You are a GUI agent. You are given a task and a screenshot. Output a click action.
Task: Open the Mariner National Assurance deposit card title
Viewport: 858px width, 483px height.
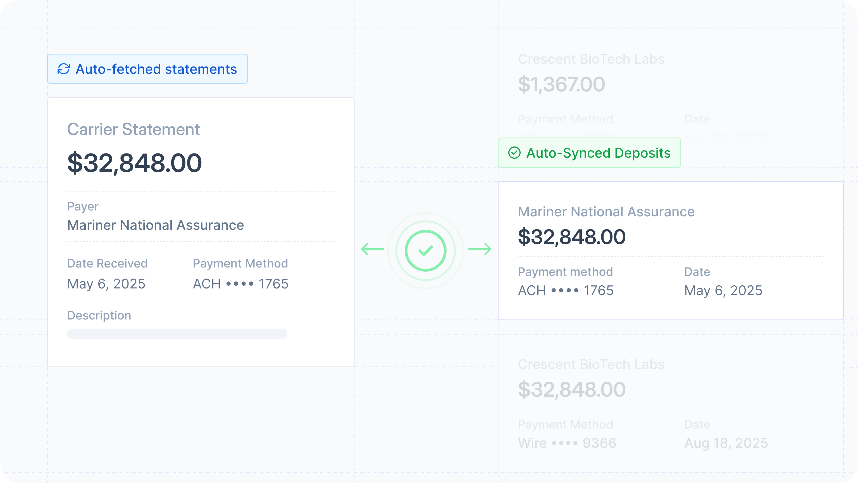(x=606, y=212)
